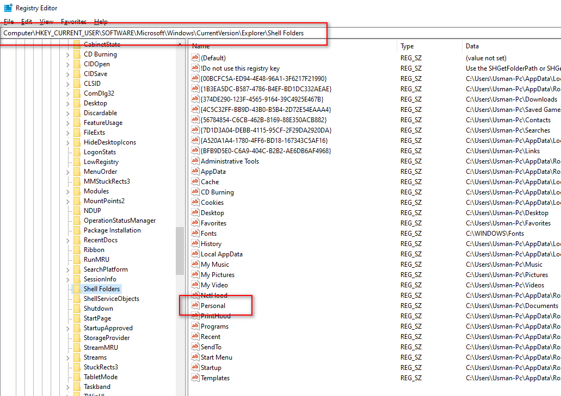Select the Package Installation key
The height and width of the screenshot is (396, 561).
[112, 230]
